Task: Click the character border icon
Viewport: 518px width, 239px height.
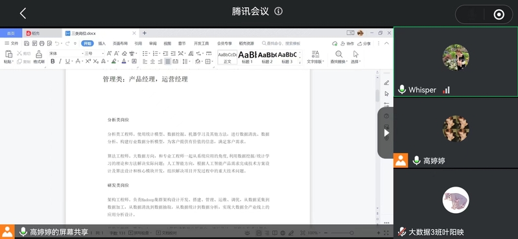Action: [x=134, y=61]
